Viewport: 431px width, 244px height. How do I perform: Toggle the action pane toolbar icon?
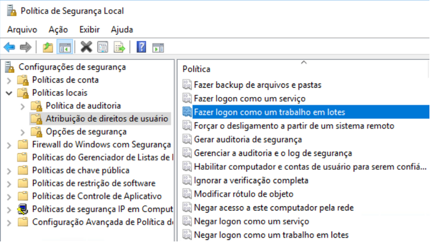point(158,47)
